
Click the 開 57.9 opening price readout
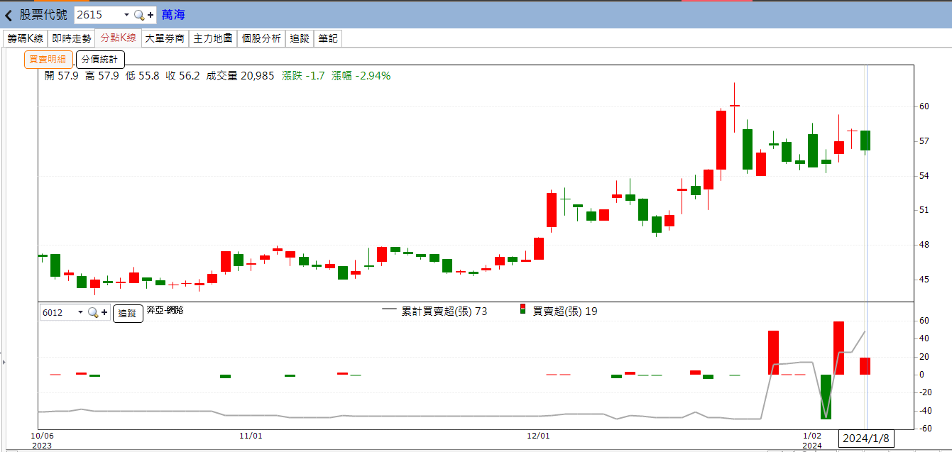[x=61, y=75]
